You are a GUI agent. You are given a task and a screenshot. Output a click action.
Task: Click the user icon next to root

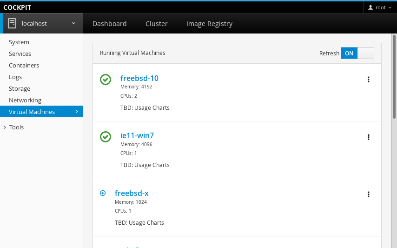point(371,7)
